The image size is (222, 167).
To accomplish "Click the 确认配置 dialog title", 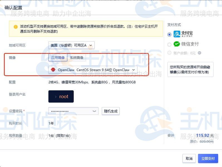I will (x=13, y=8).
